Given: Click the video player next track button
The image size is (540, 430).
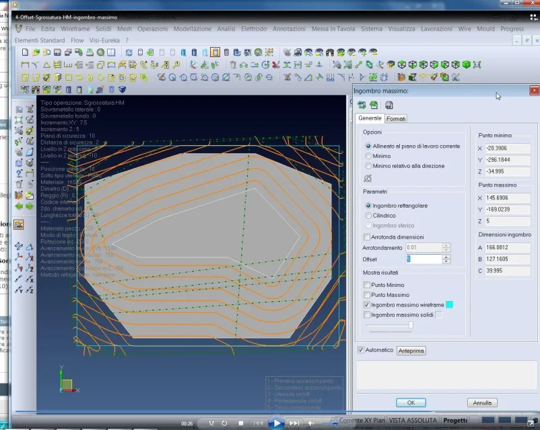Looking at the screenshot, I should click(294, 423).
